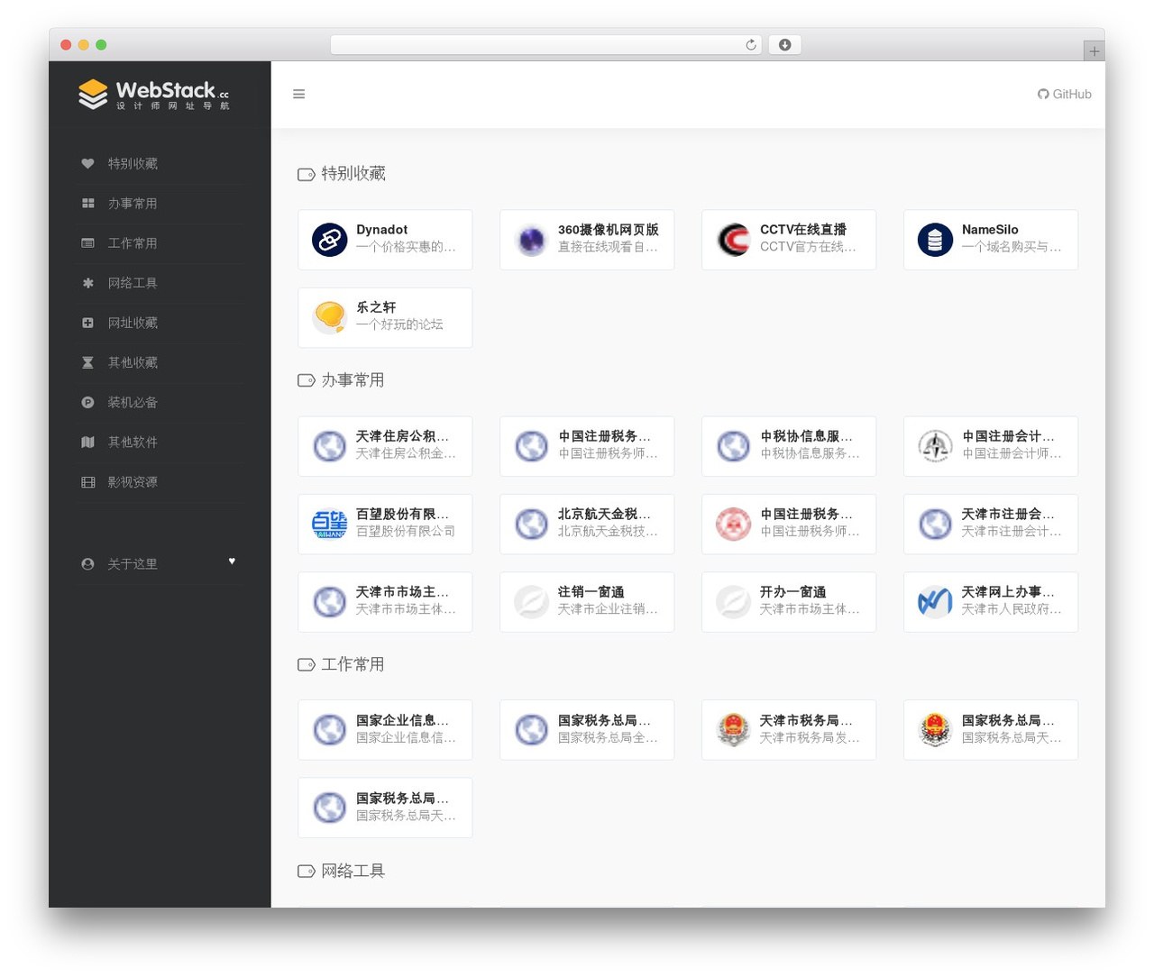Image resolution: width=1154 pixels, height=977 pixels.
Task: Open 天津市税务局 emblem icon card
Action: (734, 729)
